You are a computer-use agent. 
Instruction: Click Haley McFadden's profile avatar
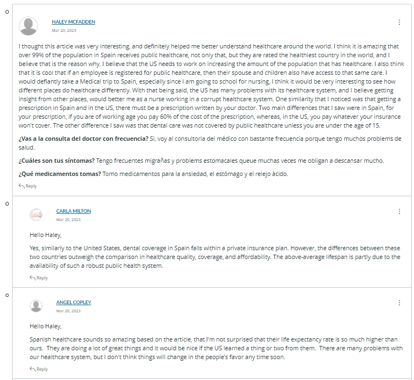[28, 26]
